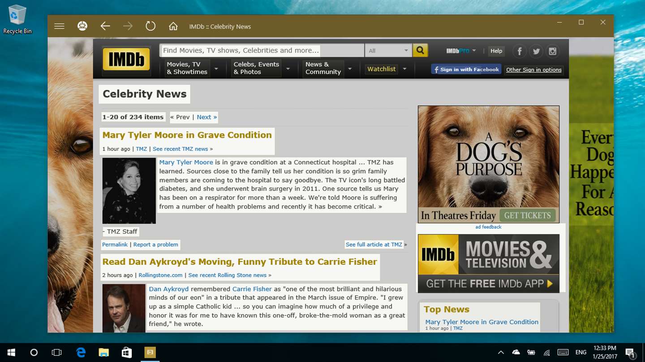Open the search category All dropdown

pos(388,51)
